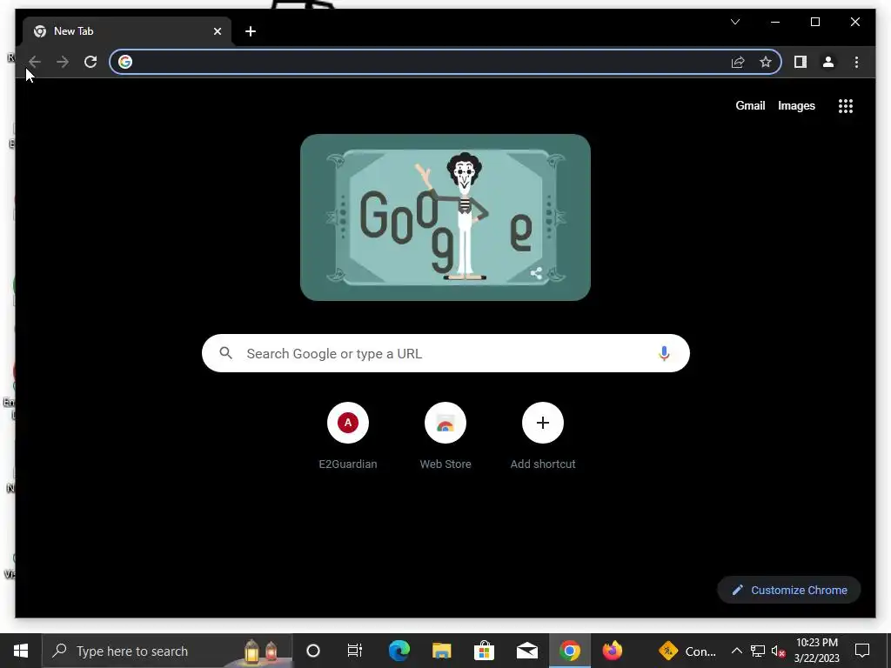Screen dimensions: 891x668
Task: Share the Google Doodle
Action: click(536, 273)
